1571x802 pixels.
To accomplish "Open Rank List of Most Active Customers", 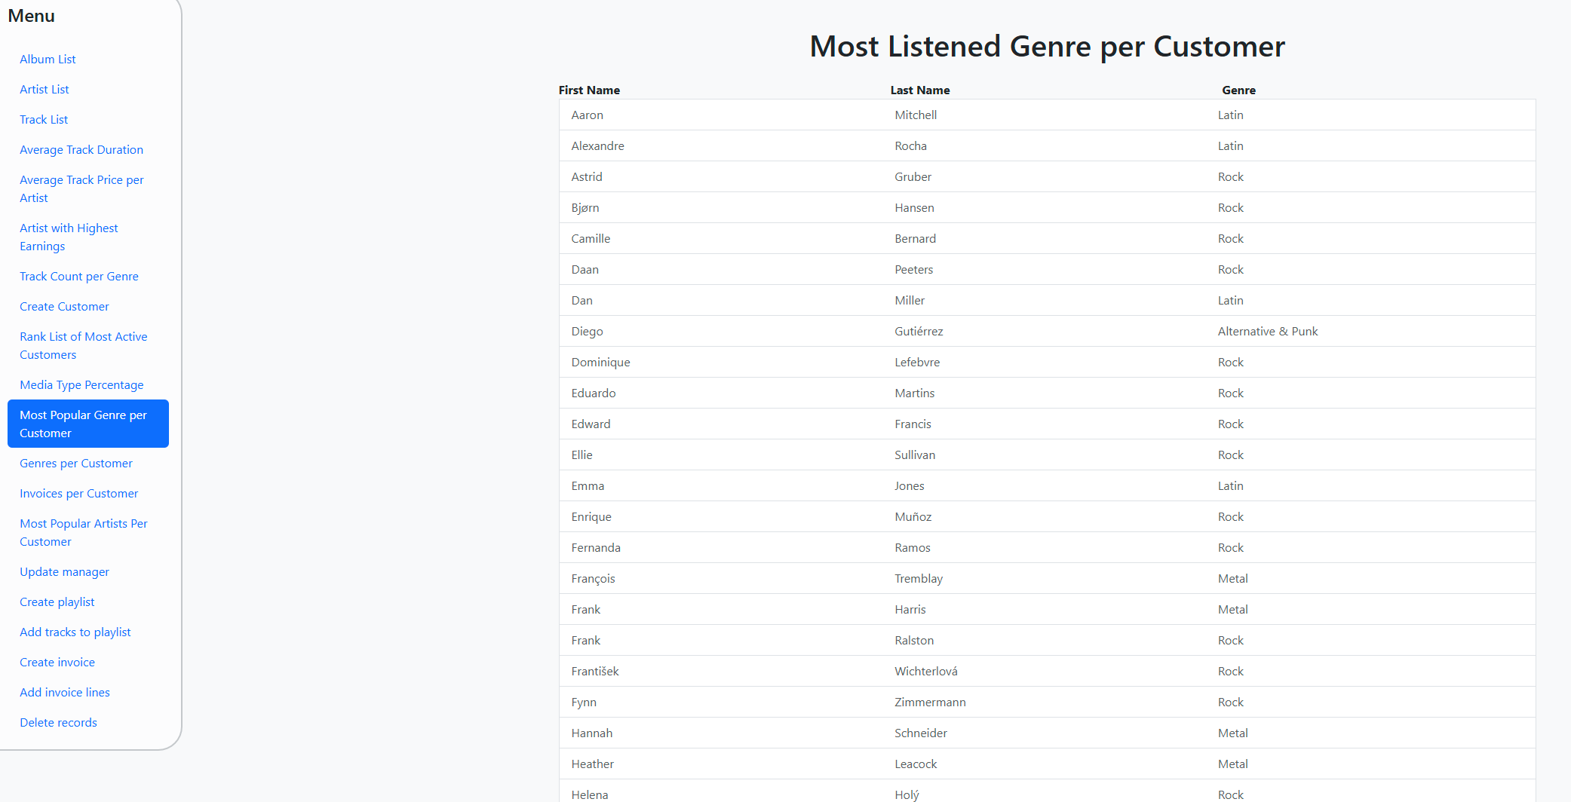I will (83, 345).
